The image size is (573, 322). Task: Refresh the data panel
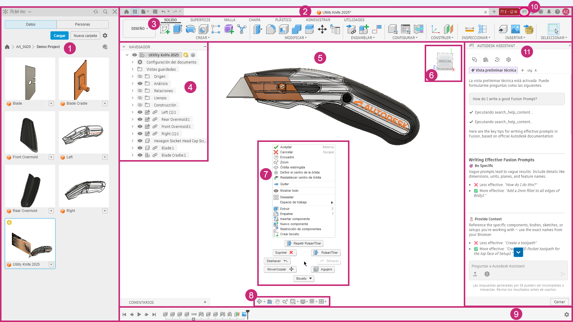[x=96, y=12]
